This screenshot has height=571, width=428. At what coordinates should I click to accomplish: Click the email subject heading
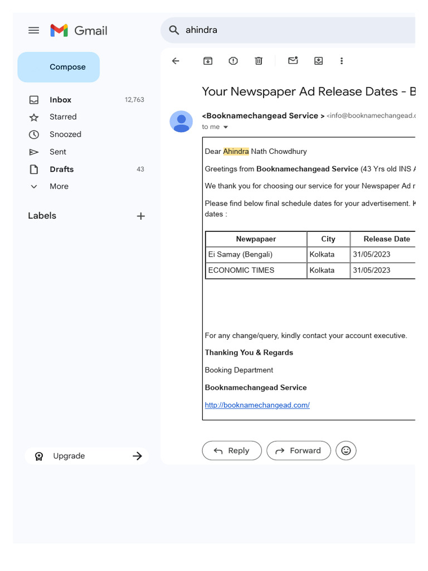309,91
